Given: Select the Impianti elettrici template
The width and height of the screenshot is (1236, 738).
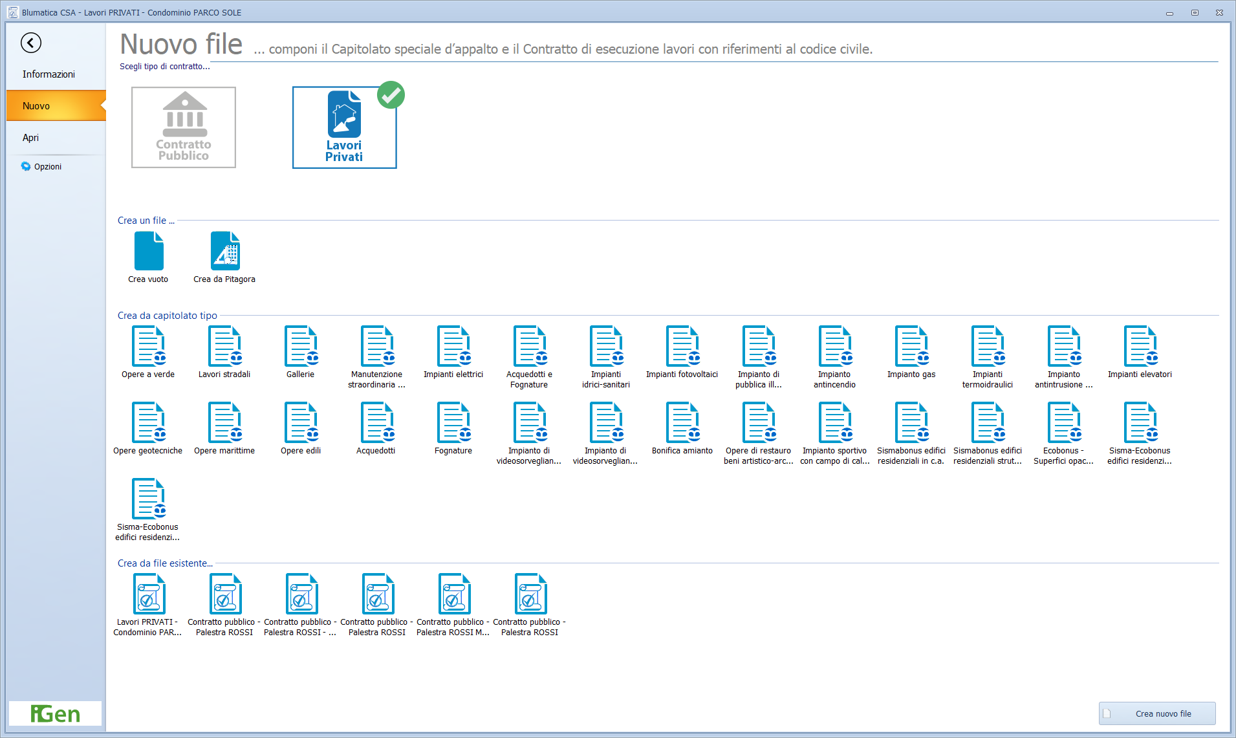Looking at the screenshot, I should pyautogui.click(x=453, y=347).
